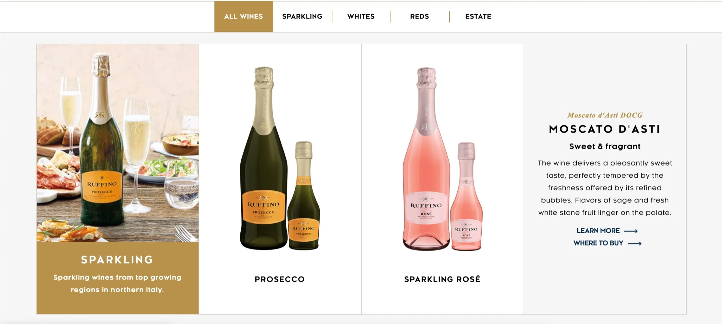This screenshot has width=722, height=324.
Task: Click the Sparkling wines description text
Action: [x=117, y=283]
